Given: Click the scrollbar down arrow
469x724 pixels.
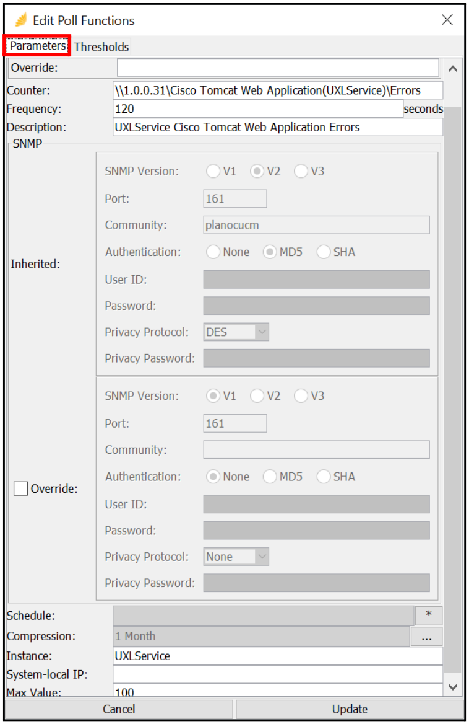Looking at the screenshot, I should pyautogui.click(x=453, y=687).
